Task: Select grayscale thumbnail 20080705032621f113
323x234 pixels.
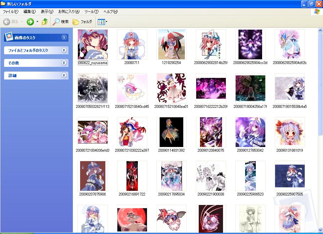Action: [93, 88]
